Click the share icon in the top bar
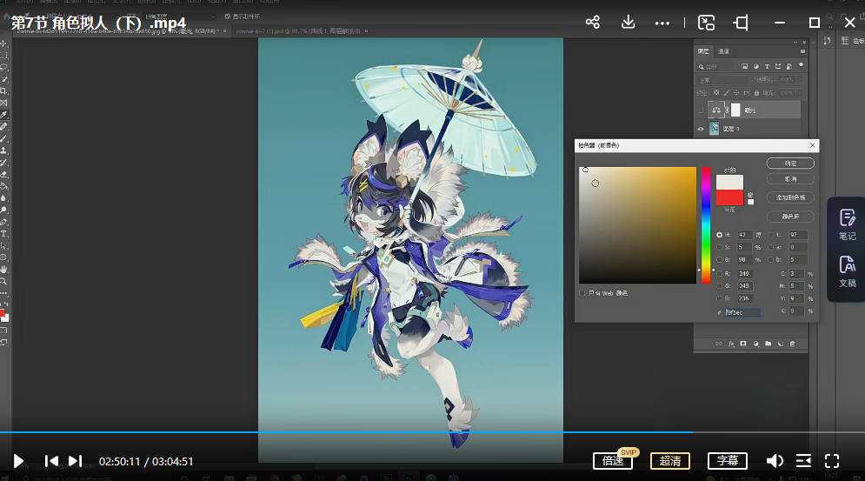The image size is (865, 481). pyautogui.click(x=593, y=23)
